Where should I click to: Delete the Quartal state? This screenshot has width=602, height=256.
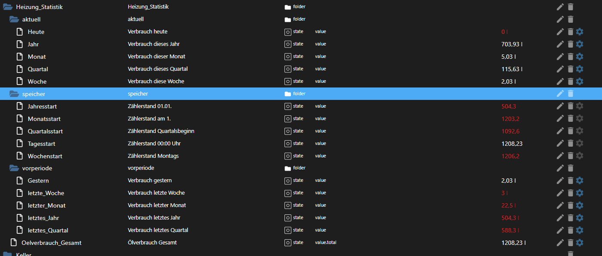pos(570,69)
